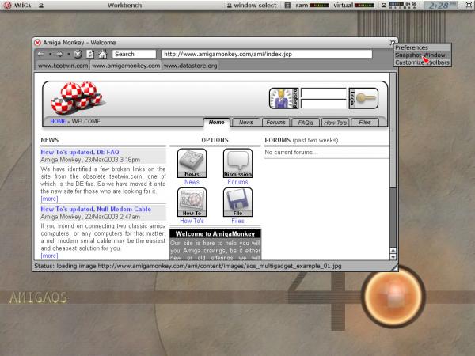Select the News site tab

245,123
